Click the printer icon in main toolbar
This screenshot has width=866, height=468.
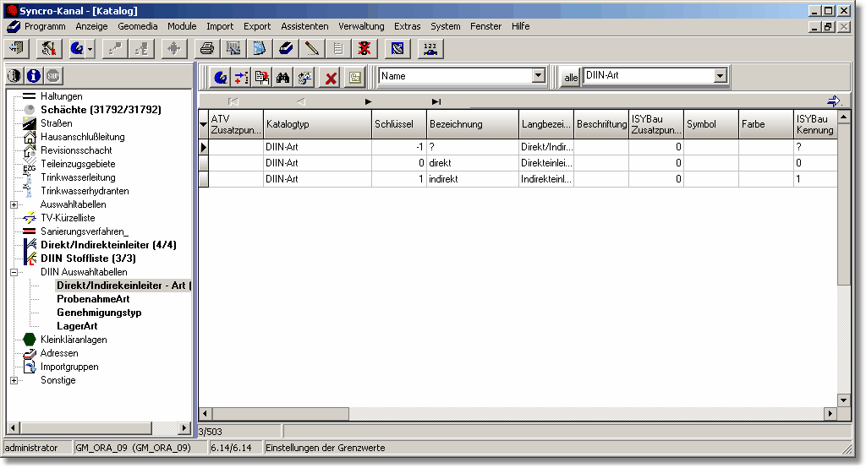tap(206, 48)
